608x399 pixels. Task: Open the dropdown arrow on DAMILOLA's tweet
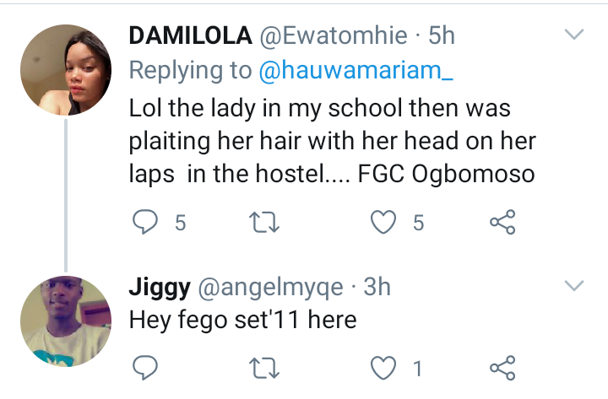[573, 35]
